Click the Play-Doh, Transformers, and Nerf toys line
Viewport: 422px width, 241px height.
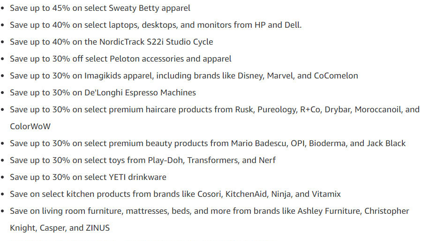click(143, 160)
